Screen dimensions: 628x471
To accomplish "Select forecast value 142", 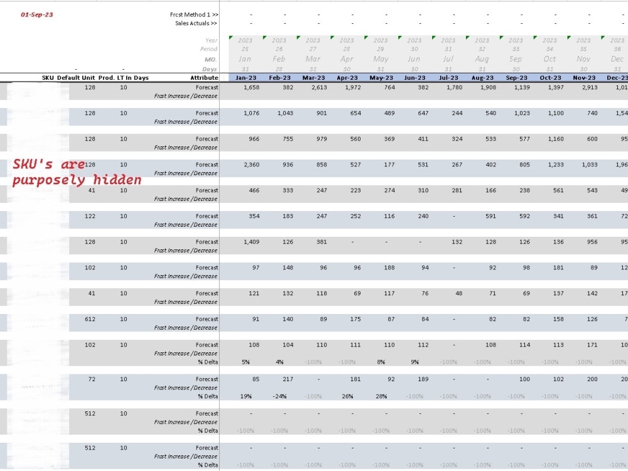I will click(x=592, y=293).
